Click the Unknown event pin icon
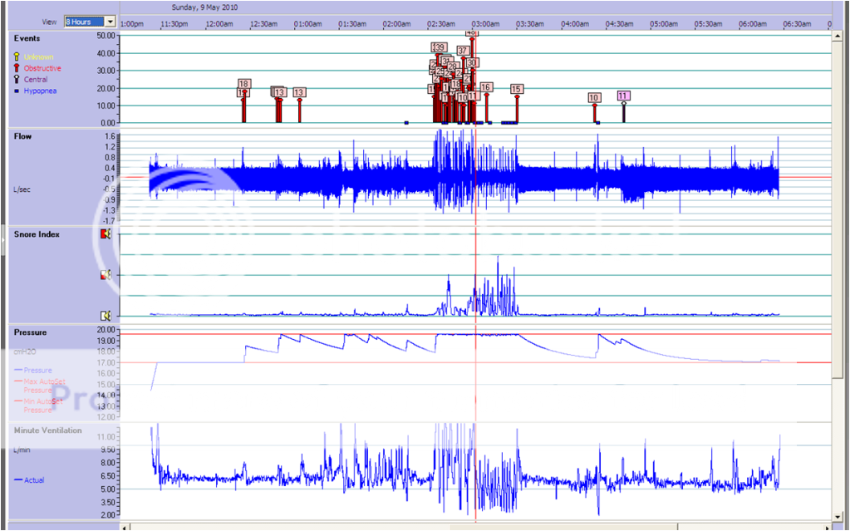 click(x=17, y=57)
